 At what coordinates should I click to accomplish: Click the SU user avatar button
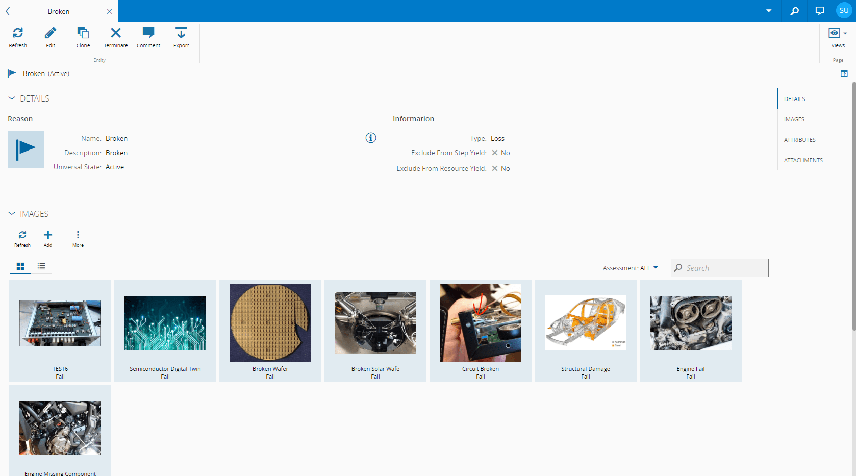click(844, 11)
